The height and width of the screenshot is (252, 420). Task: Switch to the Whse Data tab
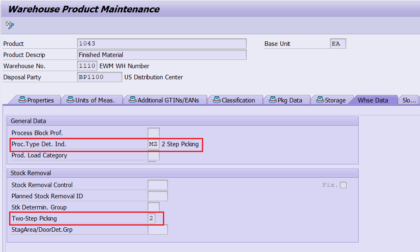373,100
